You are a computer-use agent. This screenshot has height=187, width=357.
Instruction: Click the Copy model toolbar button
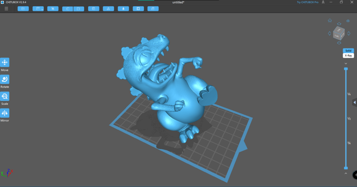[93, 9]
